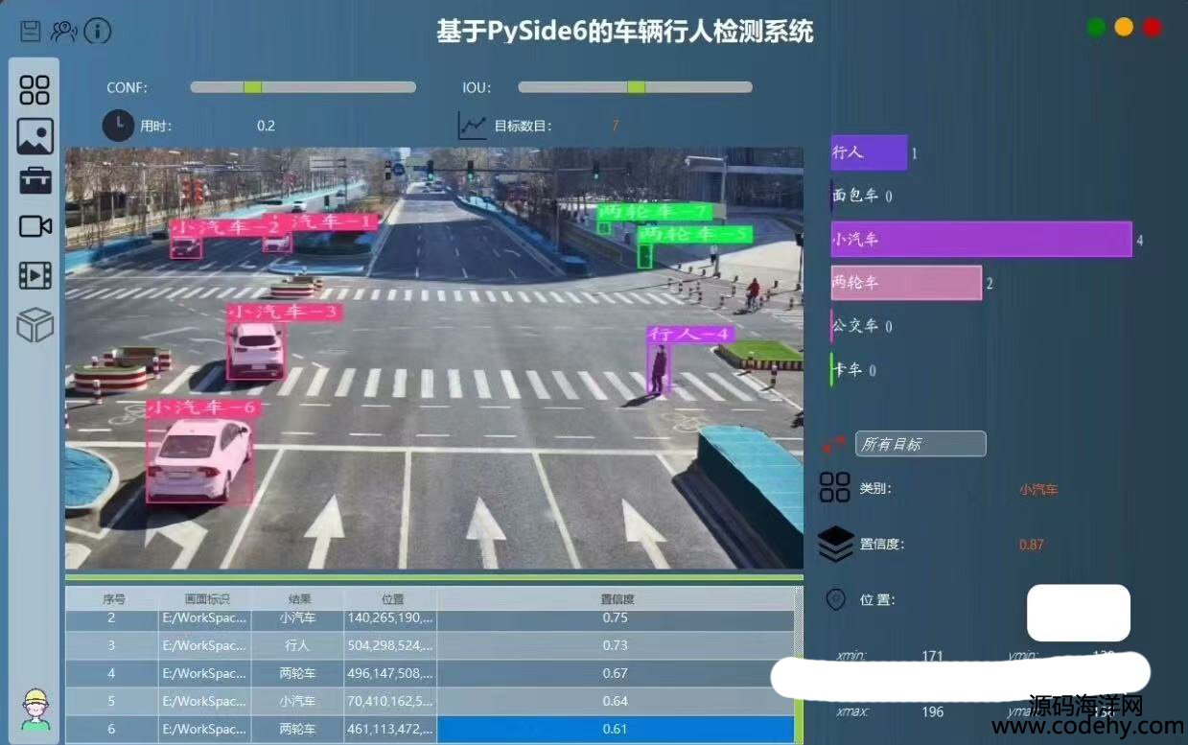Viewport: 1188px width, 745px height.
Task: Click the stacked layers icon beside 置信度
Action: point(836,544)
